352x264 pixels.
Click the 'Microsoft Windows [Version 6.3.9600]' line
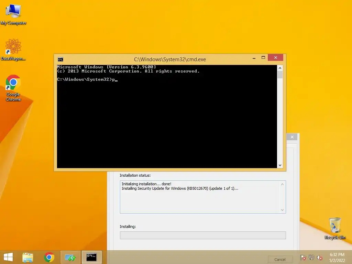(107, 67)
